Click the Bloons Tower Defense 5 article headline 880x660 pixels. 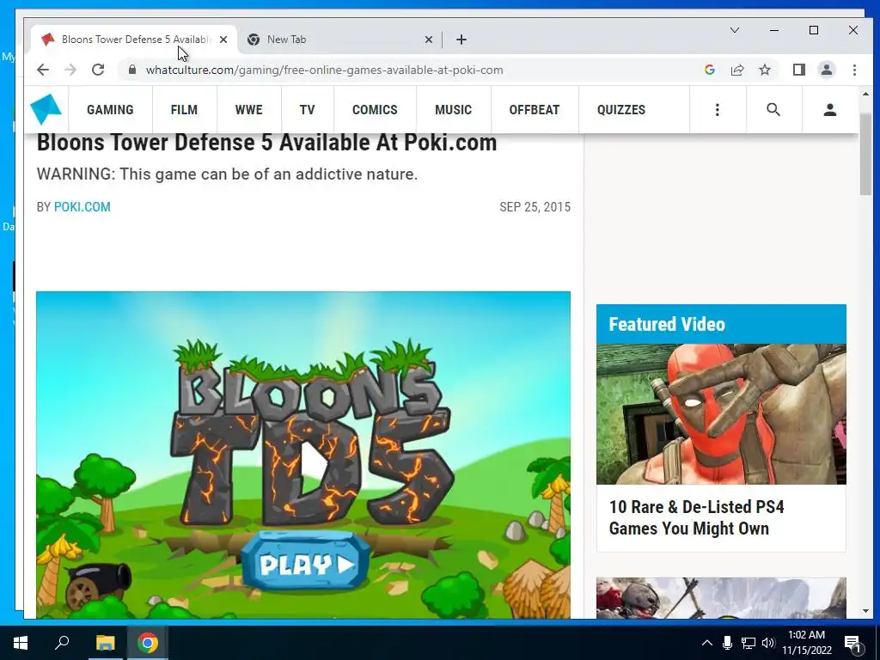[266, 143]
